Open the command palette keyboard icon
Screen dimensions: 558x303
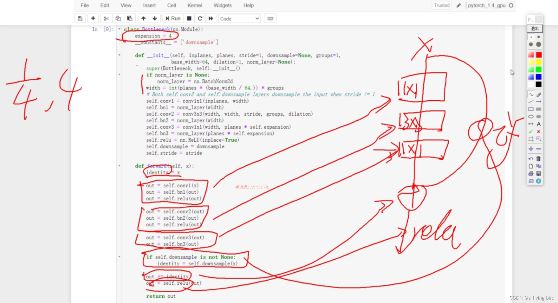[270, 18]
